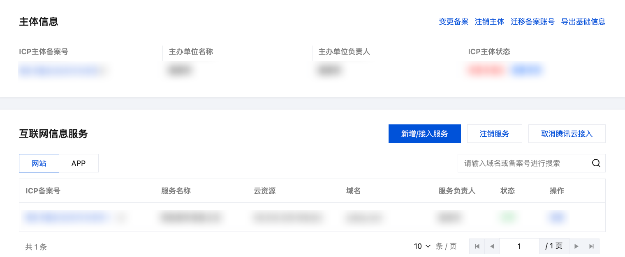This screenshot has width=625, height=257.
Task: Jump to the last page
Action: (x=592, y=246)
